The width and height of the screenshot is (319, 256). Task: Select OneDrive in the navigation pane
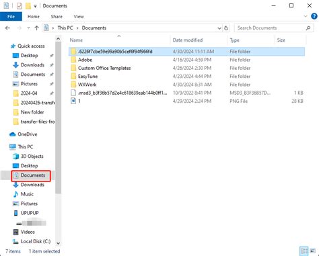28,134
